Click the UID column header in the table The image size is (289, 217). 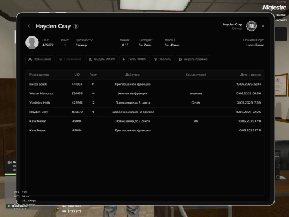point(77,75)
